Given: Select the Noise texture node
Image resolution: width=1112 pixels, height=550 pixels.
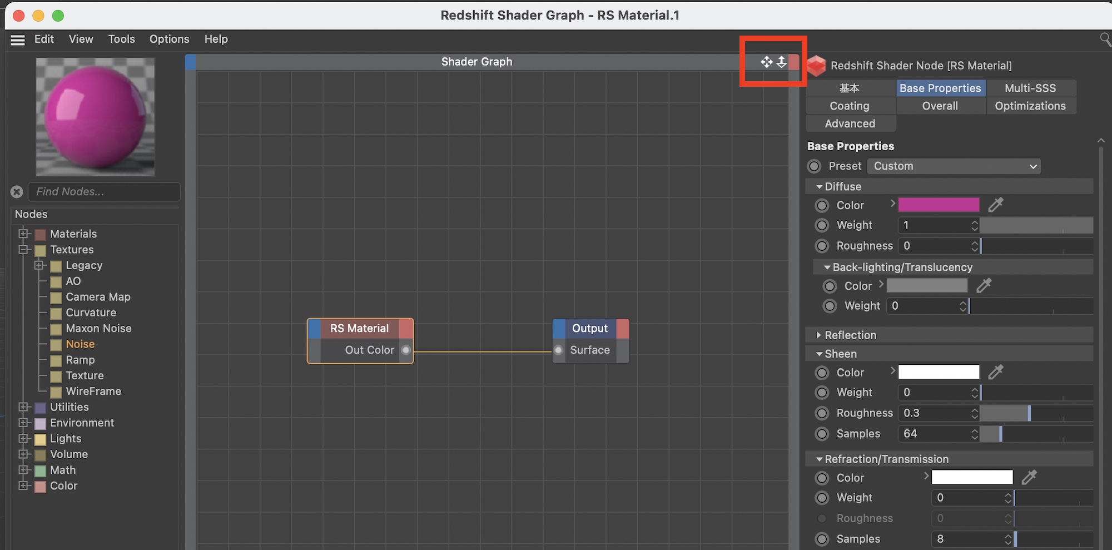Looking at the screenshot, I should (80, 344).
